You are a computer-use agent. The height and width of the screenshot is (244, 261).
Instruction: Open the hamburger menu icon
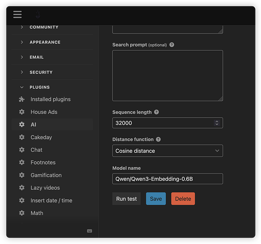pyautogui.click(x=17, y=15)
